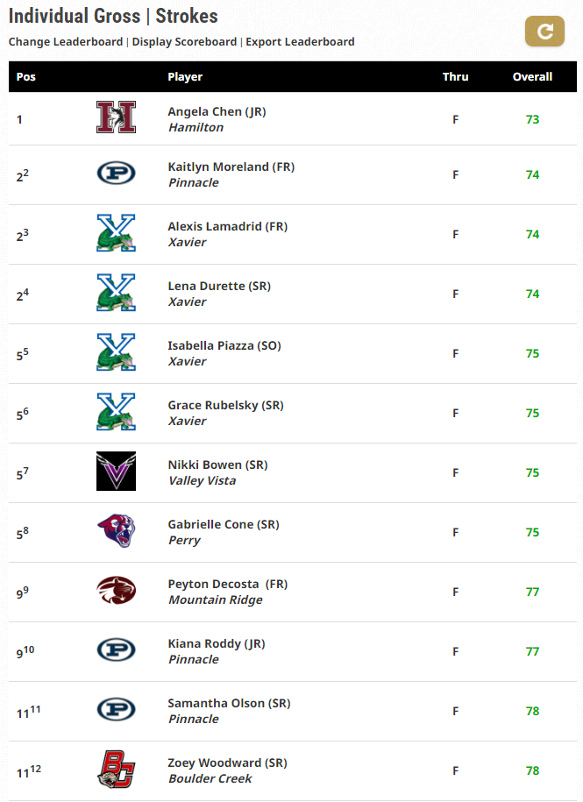Click the Overall column header
The height and width of the screenshot is (802, 583).
click(532, 77)
